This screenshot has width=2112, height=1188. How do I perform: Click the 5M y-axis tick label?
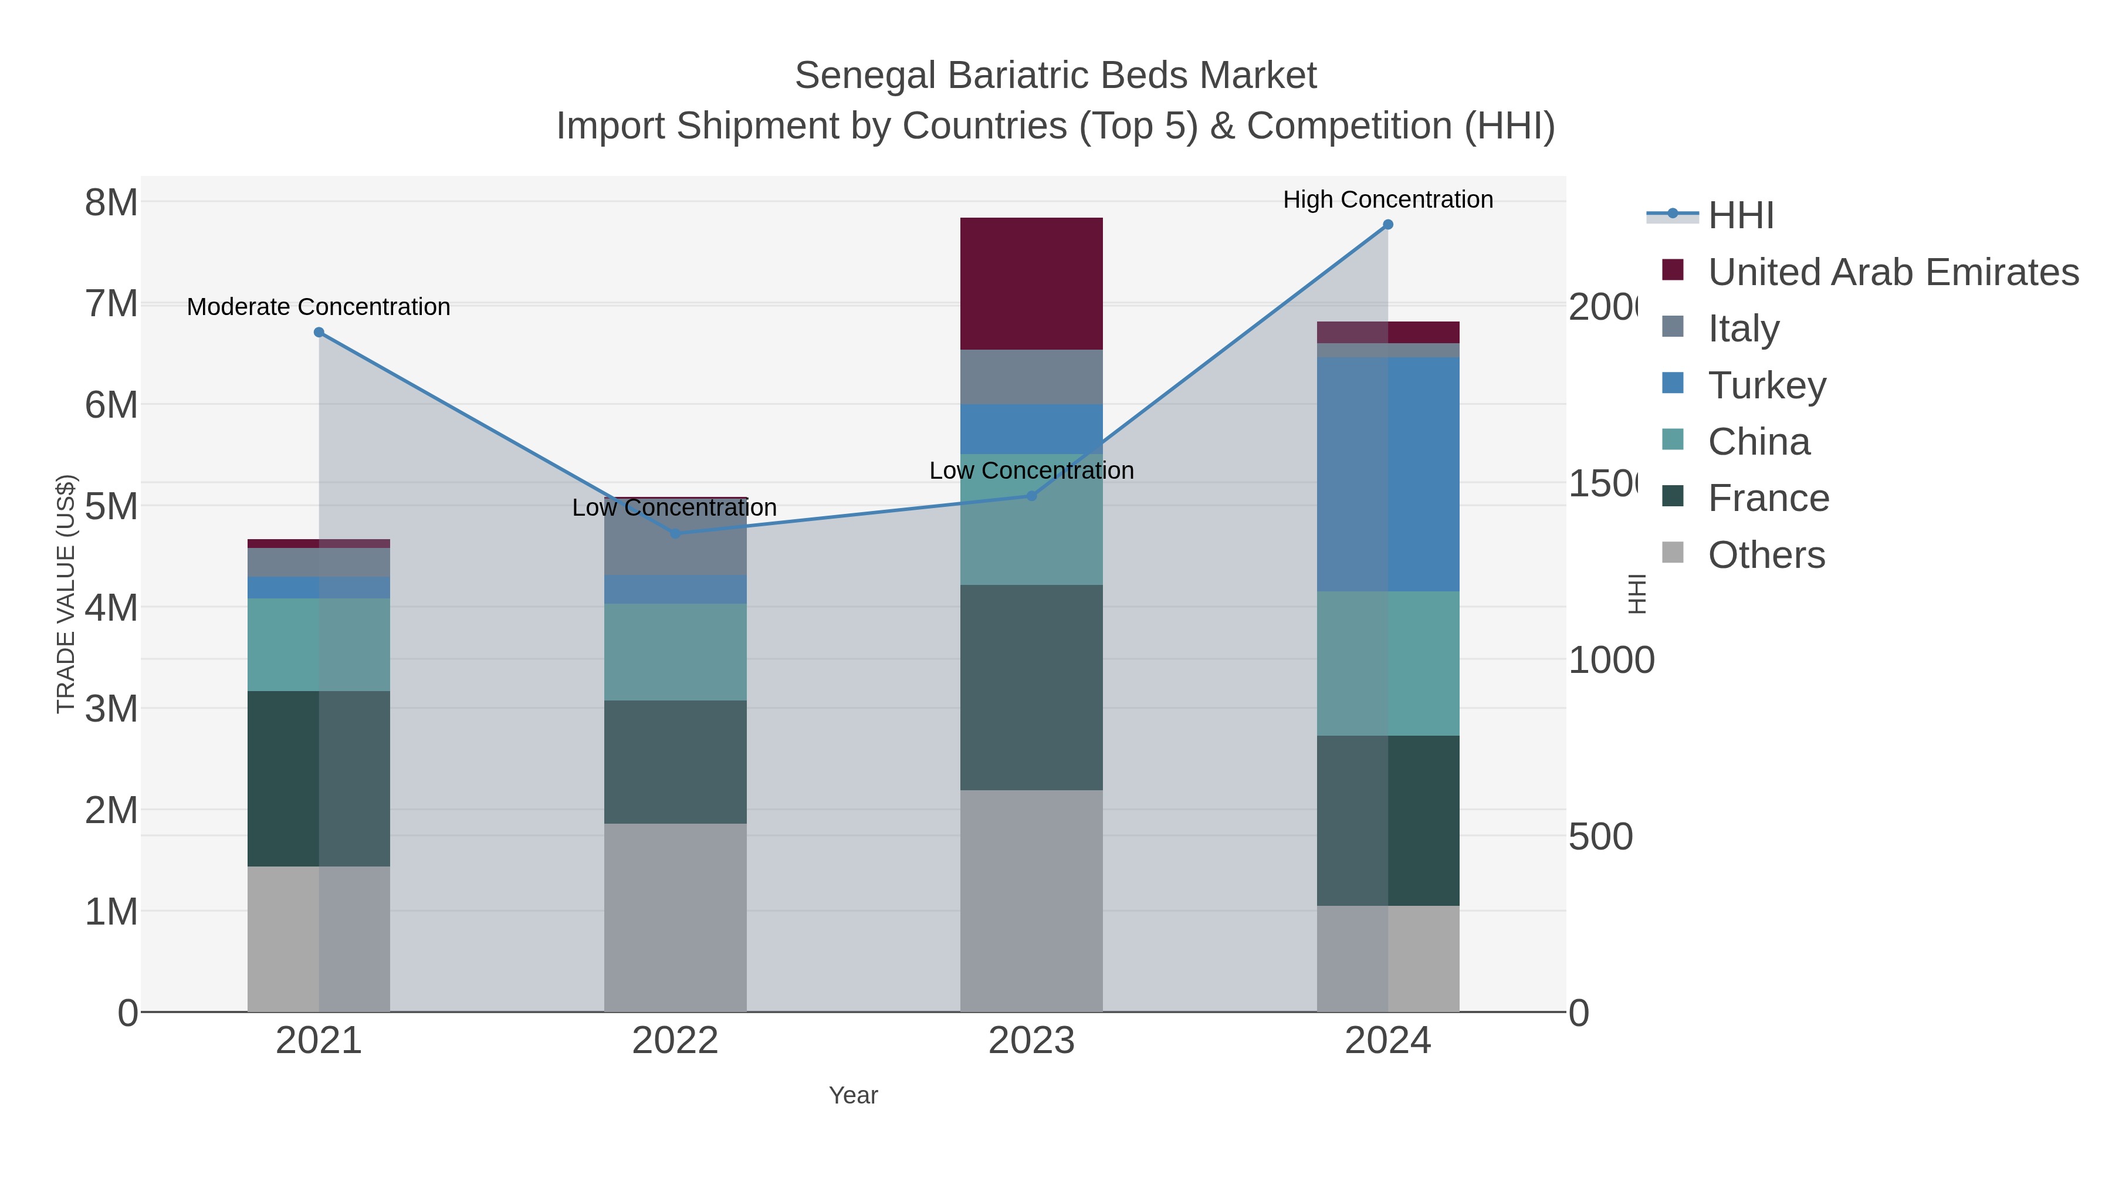click(111, 507)
